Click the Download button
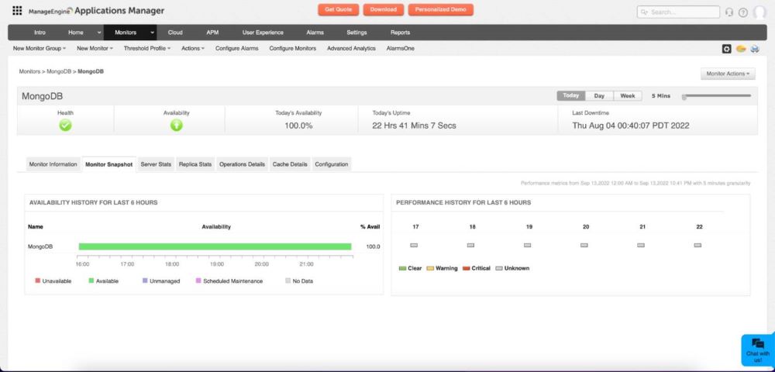Image resolution: width=775 pixels, height=372 pixels. (x=383, y=10)
